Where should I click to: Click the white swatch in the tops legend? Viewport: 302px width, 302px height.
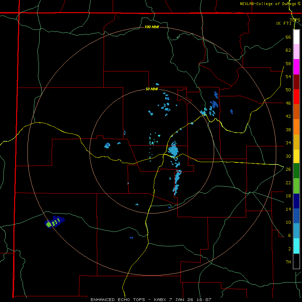tap(296, 37)
